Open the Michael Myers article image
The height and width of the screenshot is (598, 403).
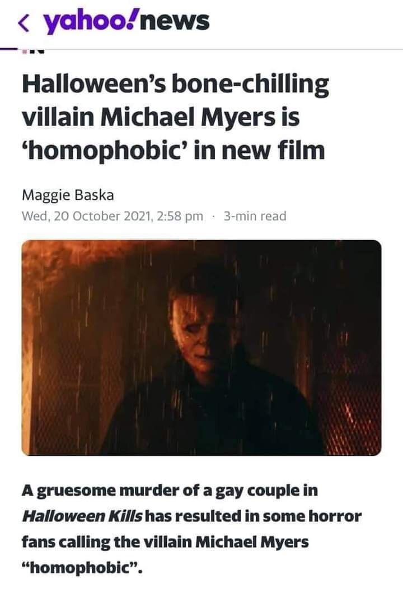(201, 348)
